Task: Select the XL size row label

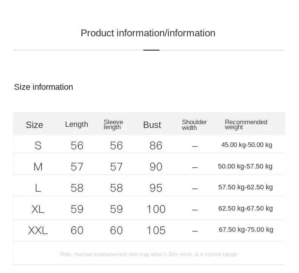Action: (x=38, y=209)
